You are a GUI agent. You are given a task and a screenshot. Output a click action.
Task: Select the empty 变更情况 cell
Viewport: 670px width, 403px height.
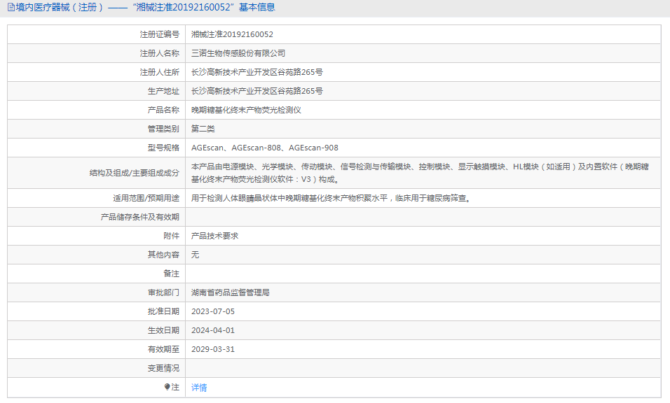pos(350,368)
